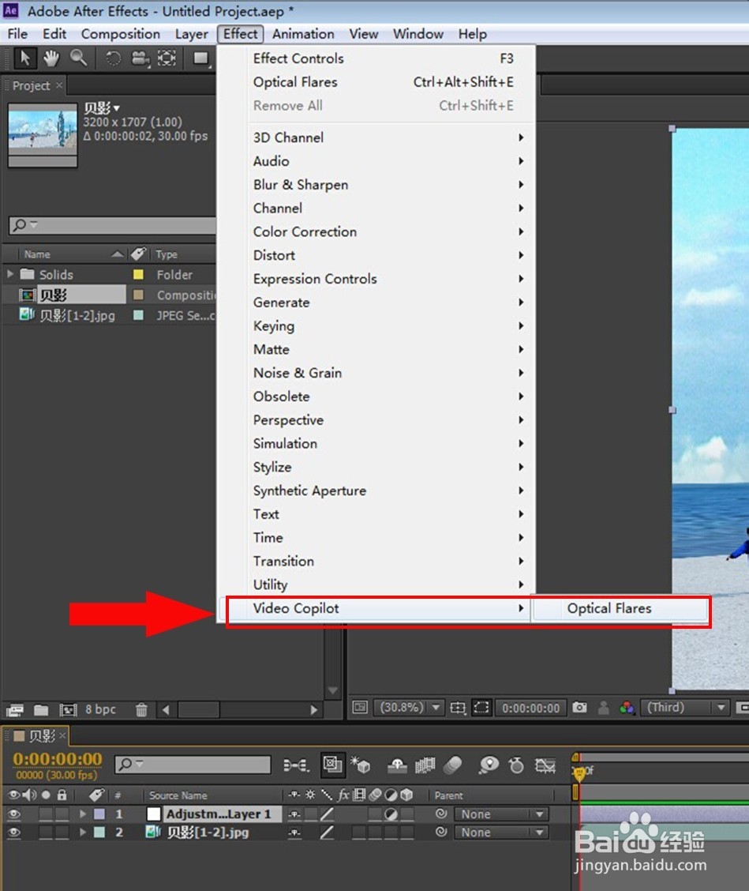Viewport: 749px width, 891px height.
Task: Open the (Third) resolution dropdown
Action: point(684,708)
